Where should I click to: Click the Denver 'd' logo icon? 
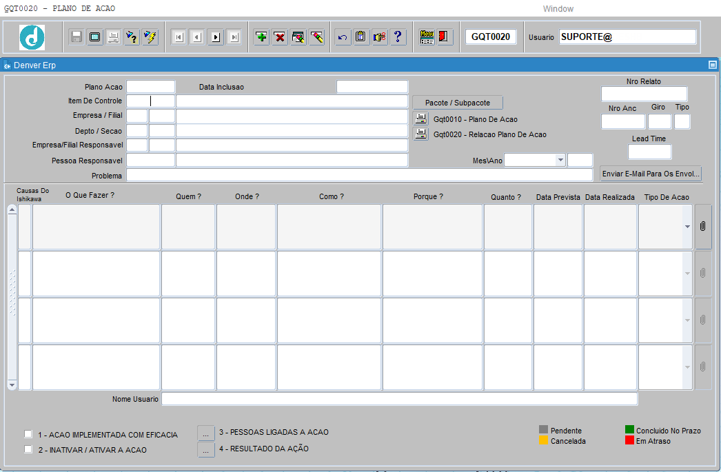coord(32,37)
